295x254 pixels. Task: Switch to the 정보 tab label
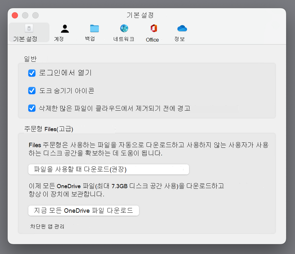[x=179, y=39]
